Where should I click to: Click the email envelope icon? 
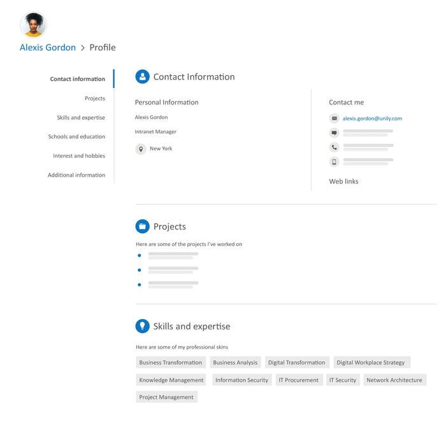pyautogui.click(x=334, y=119)
